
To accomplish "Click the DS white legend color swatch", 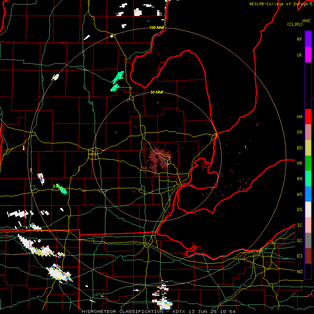I will tap(308, 209).
